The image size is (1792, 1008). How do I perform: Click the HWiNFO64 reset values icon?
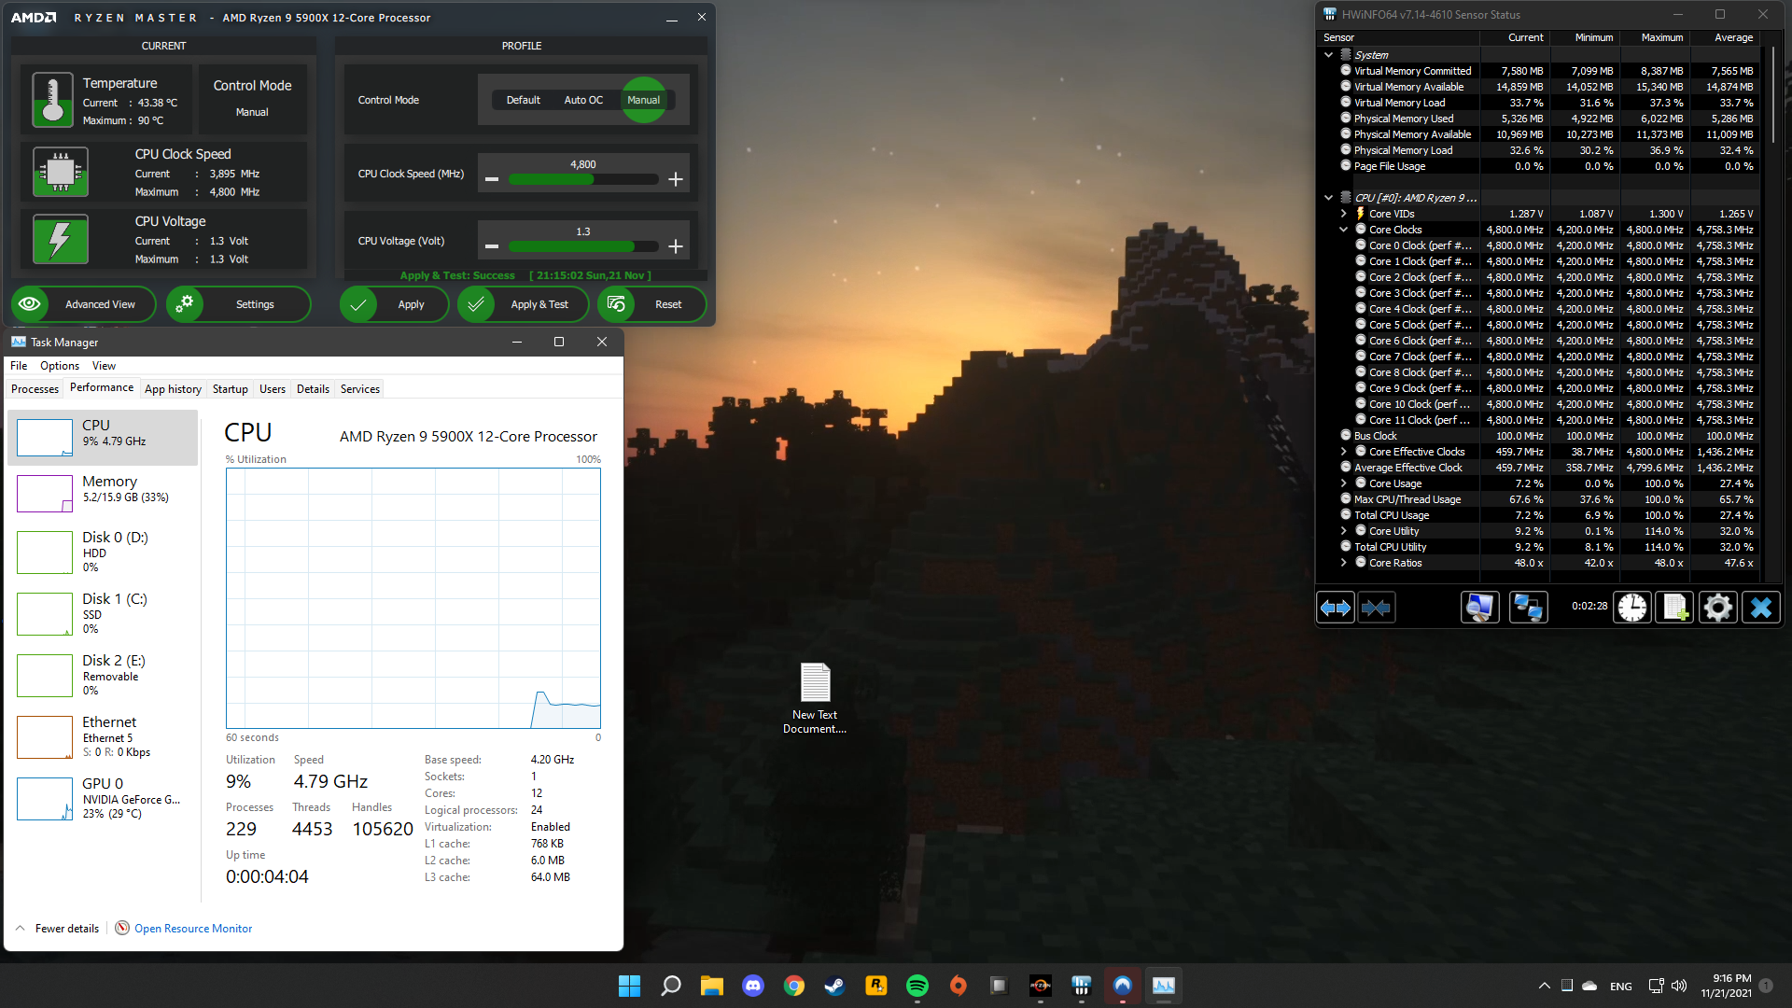[x=1631, y=607]
